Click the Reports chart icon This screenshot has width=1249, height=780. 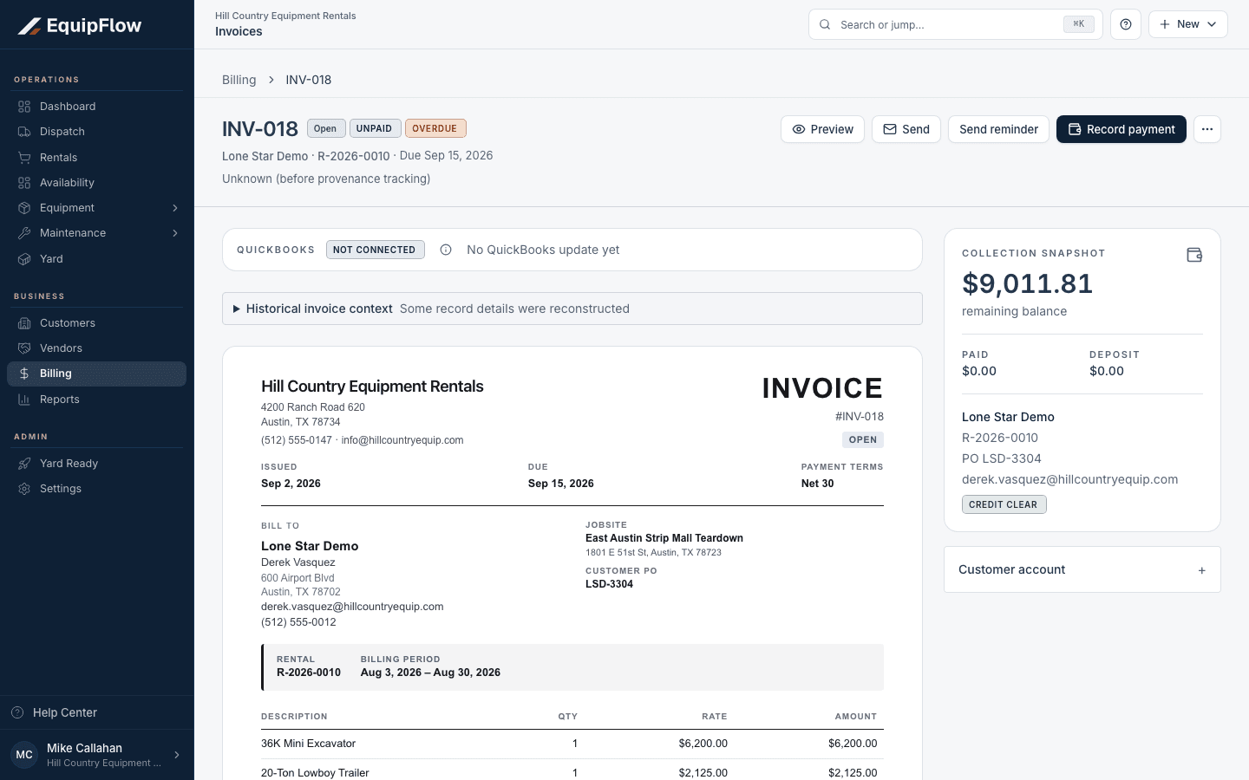click(24, 400)
